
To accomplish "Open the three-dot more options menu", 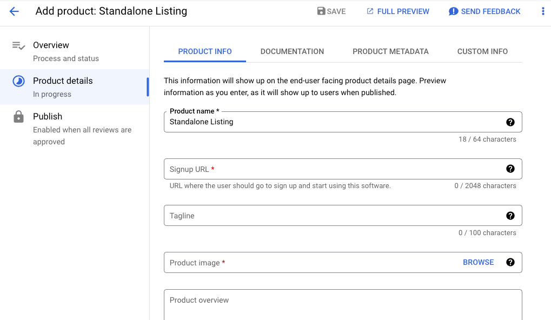I will click(x=543, y=11).
